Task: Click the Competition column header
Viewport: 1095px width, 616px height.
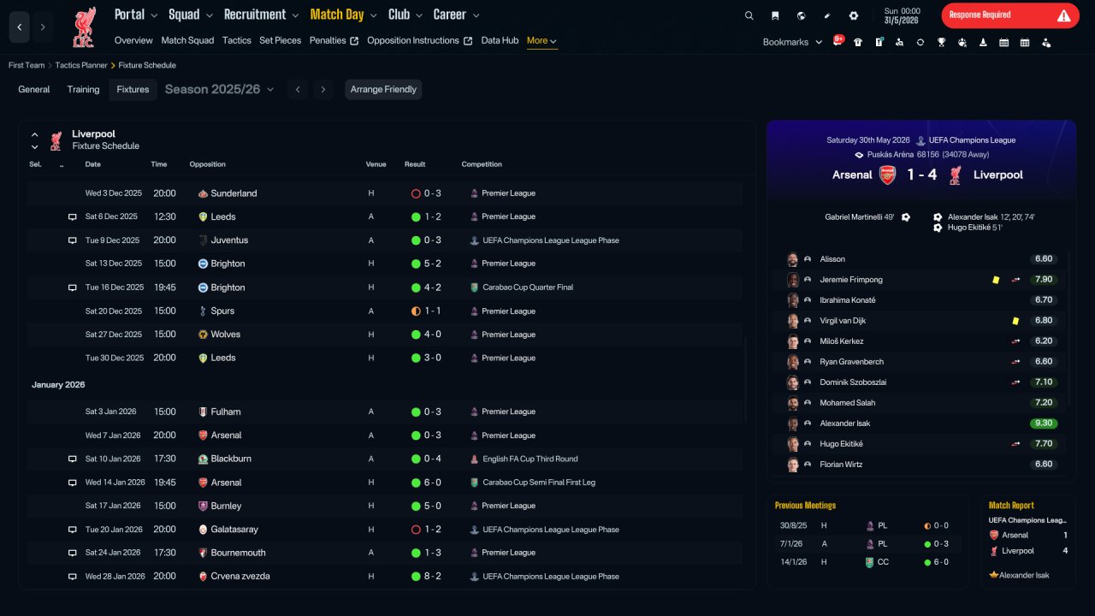Action: 482,164
